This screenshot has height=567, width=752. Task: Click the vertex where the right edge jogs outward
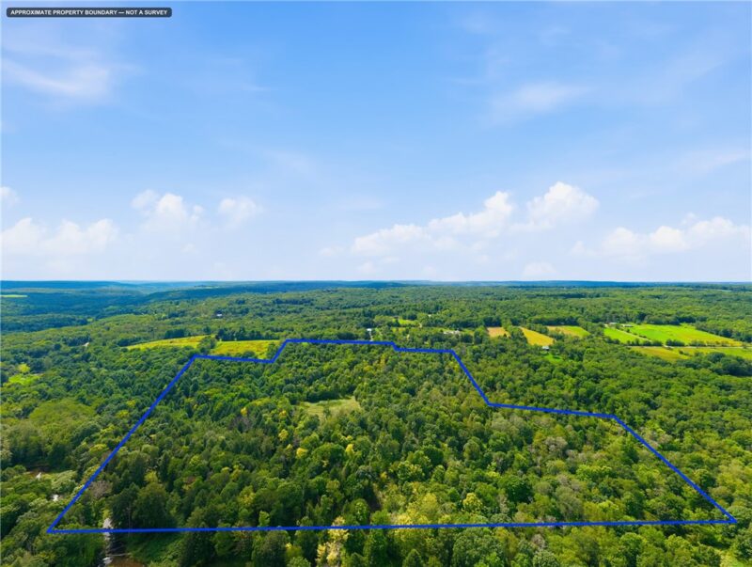pos(489,404)
